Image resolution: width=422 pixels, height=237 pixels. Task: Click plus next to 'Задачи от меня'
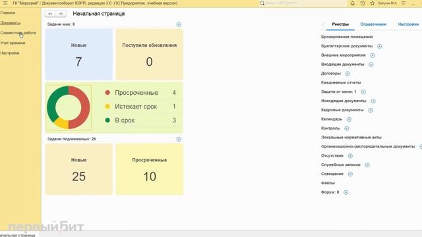(363, 92)
